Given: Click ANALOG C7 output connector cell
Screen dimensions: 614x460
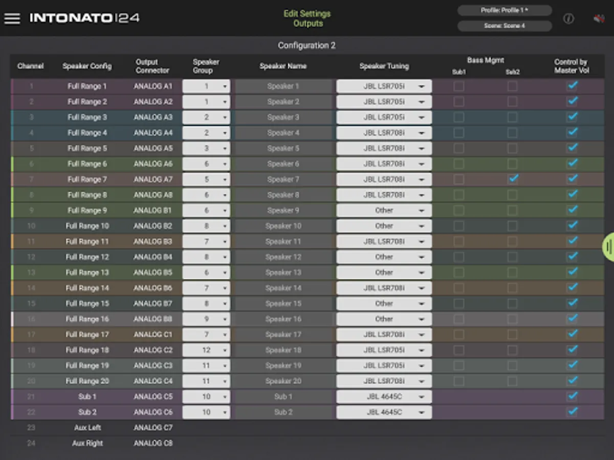Looking at the screenshot, I should pyautogui.click(x=153, y=428).
